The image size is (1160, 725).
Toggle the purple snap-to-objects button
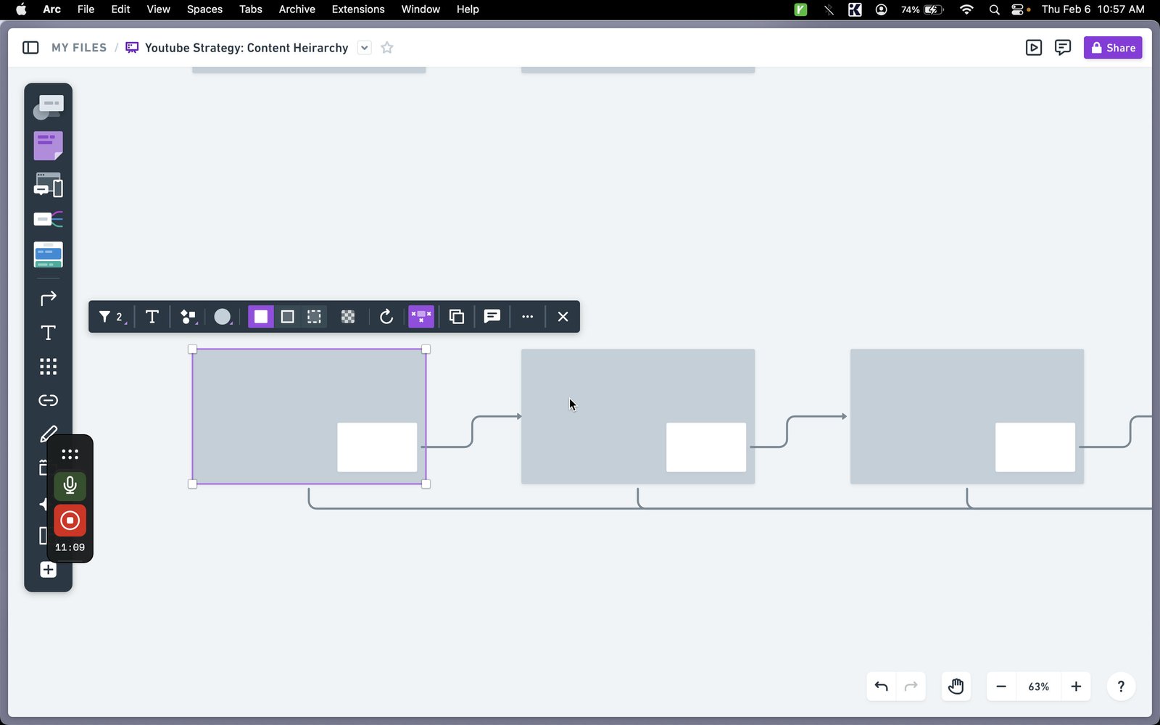(421, 317)
